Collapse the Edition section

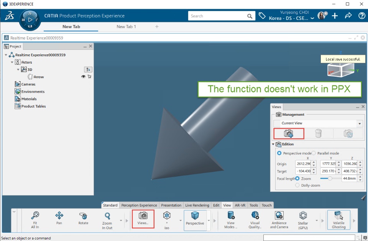click(273, 144)
